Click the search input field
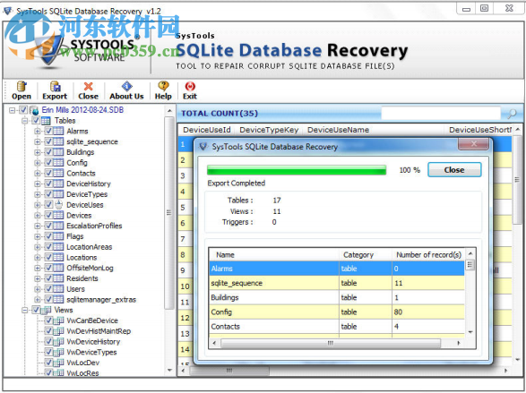526x393 pixels. (441, 113)
